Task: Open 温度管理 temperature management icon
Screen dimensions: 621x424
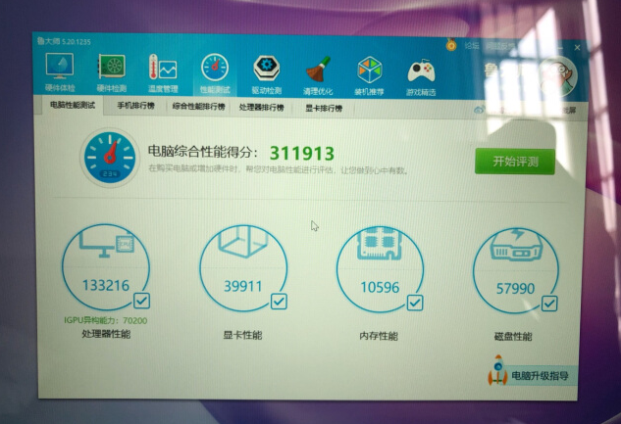Action: (163, 73)
